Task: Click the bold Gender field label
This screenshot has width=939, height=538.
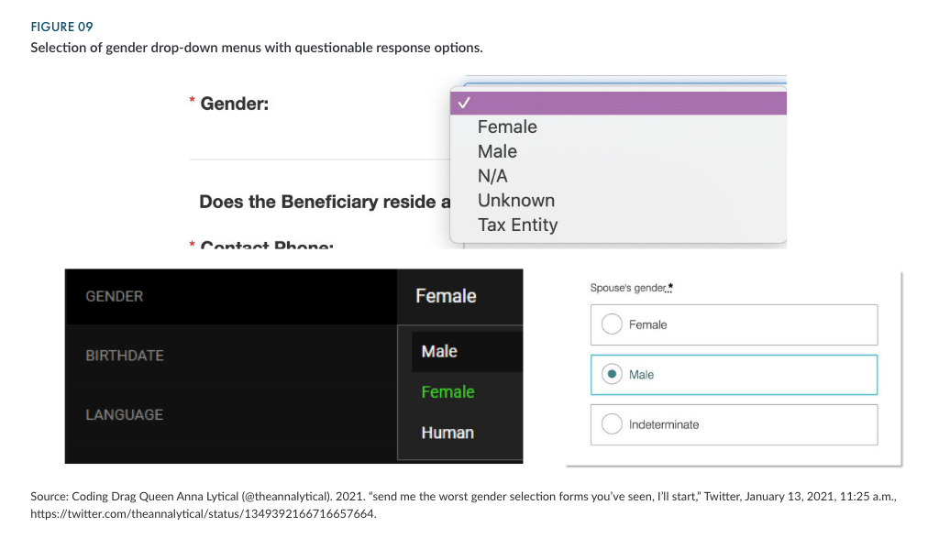Action: pyautogui.click(x=234, y=104)
